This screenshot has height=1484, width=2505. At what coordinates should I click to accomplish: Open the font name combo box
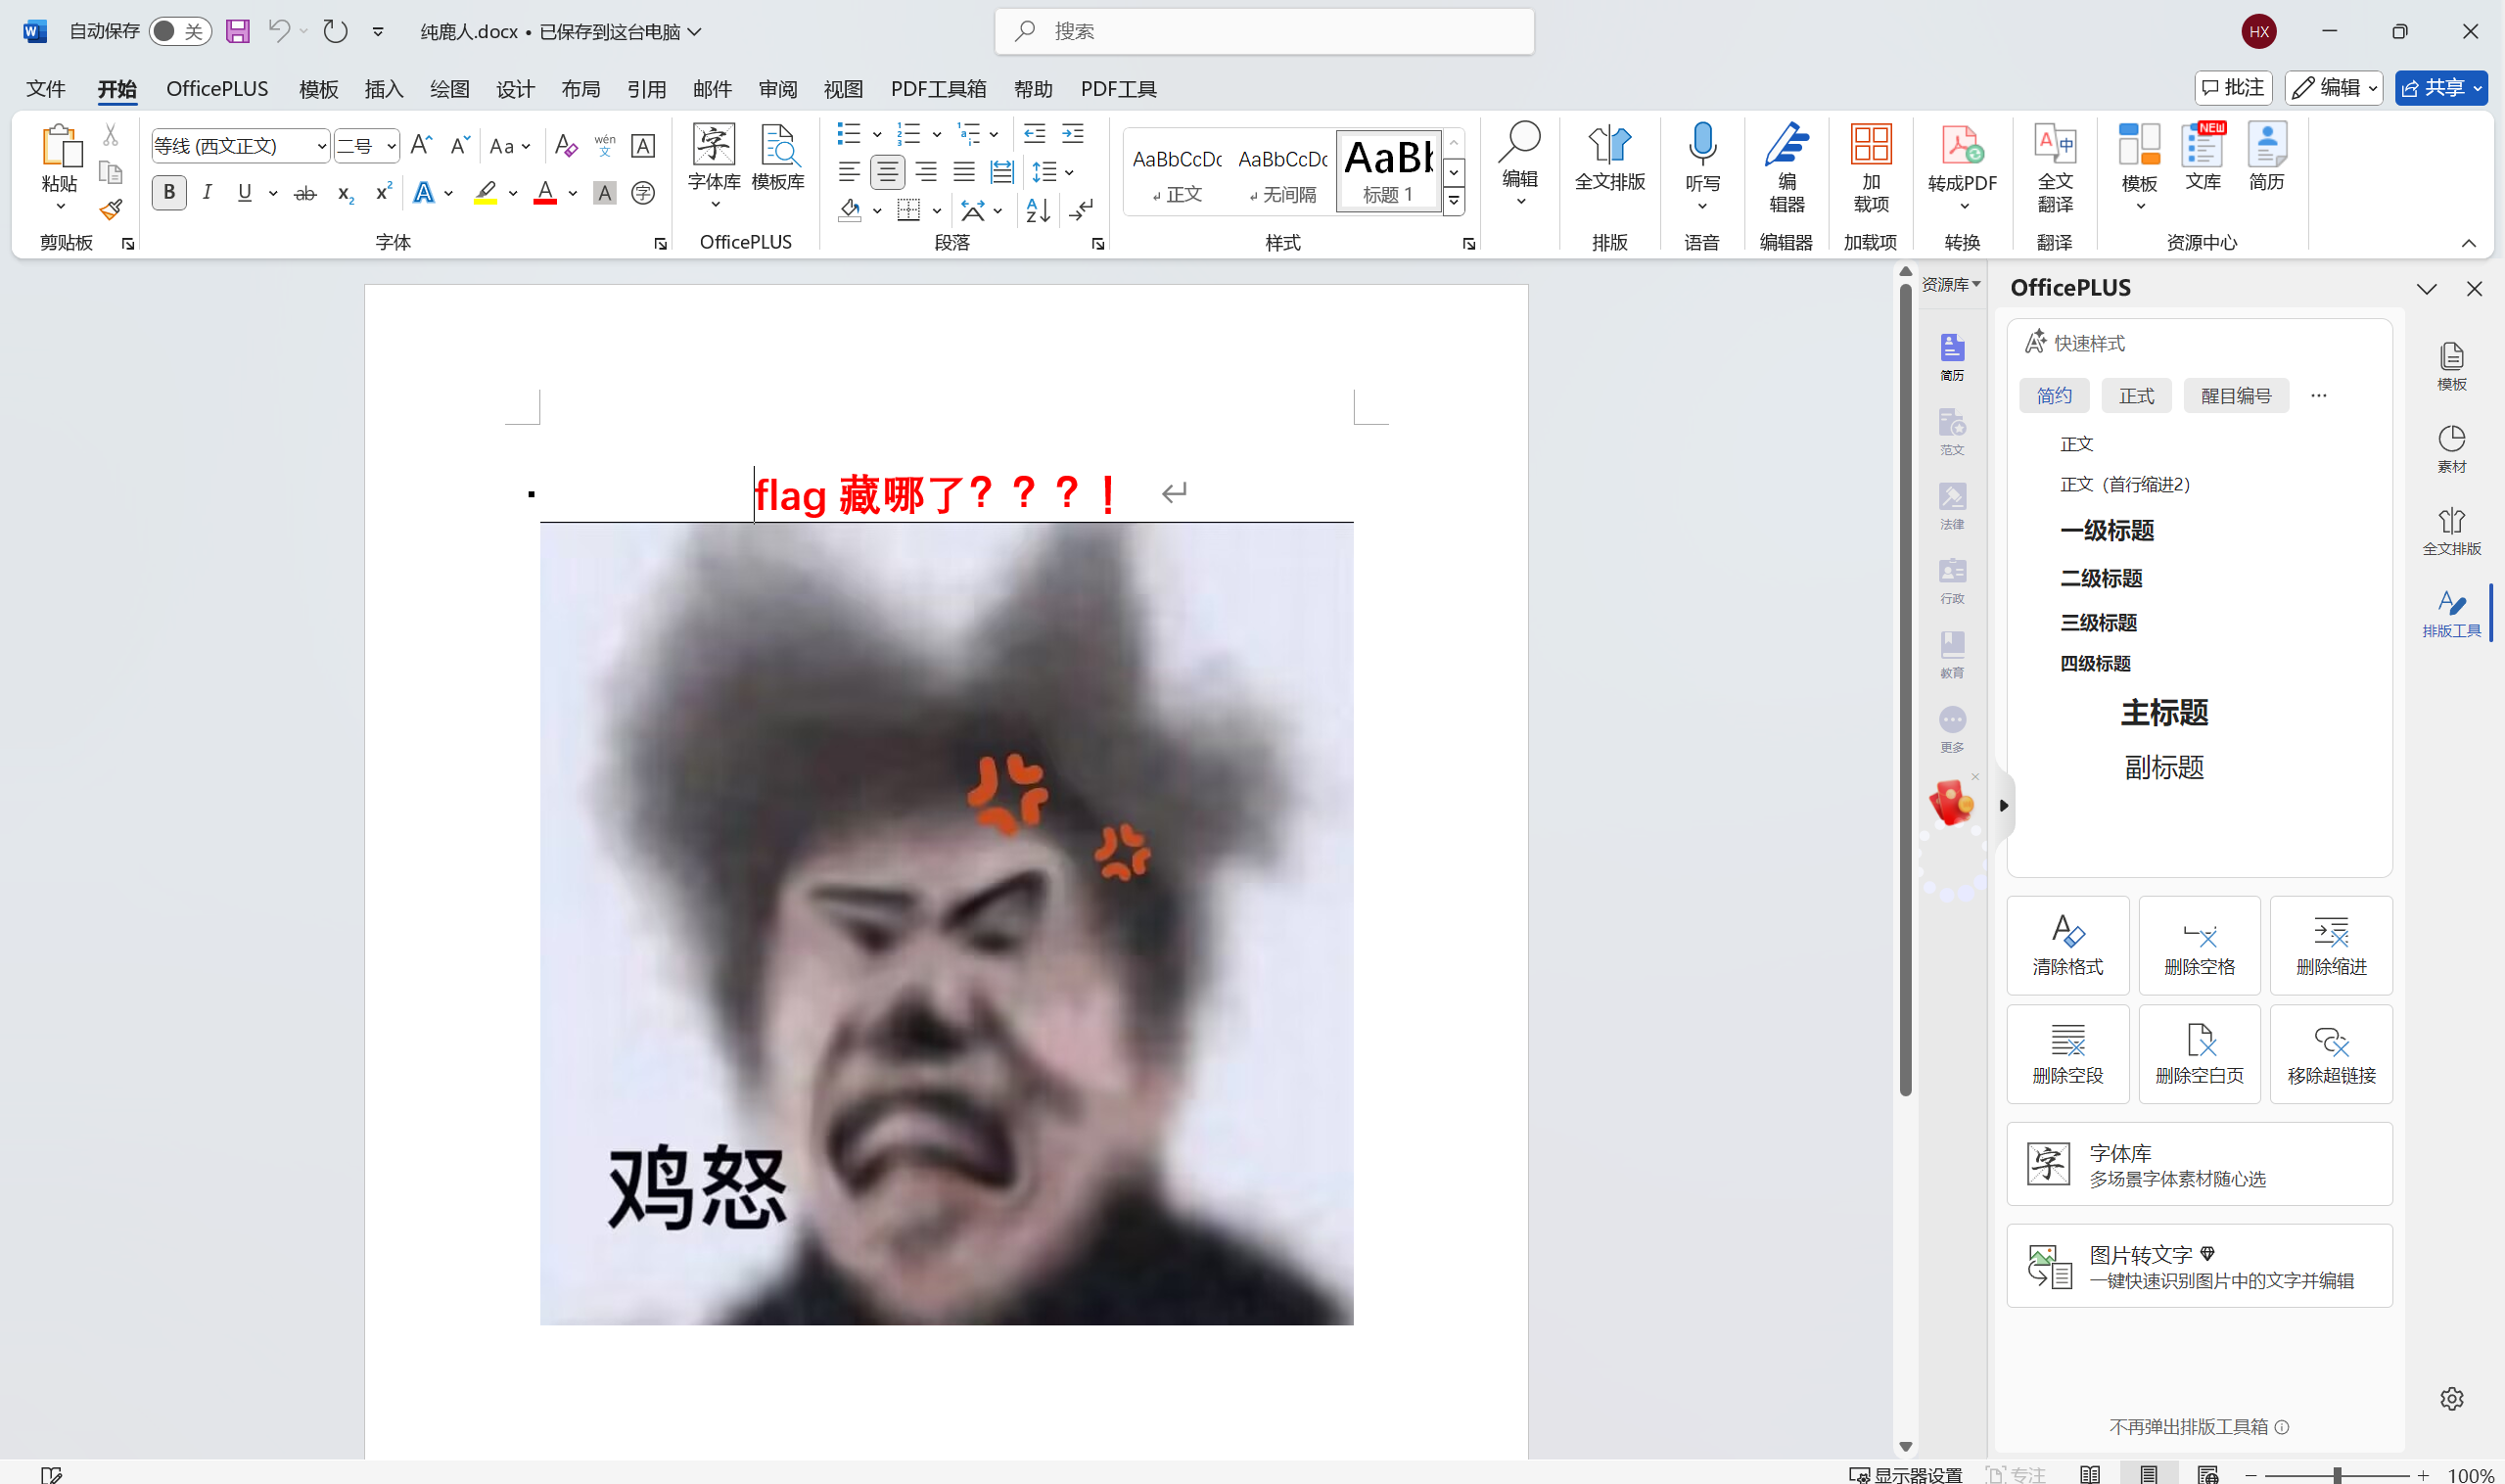pyautogui.click(x=240, y=146)
